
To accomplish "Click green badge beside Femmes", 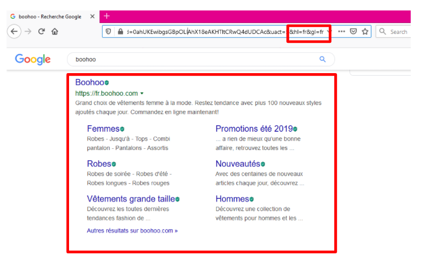I will pyautogui.click(x=122, y=129).
